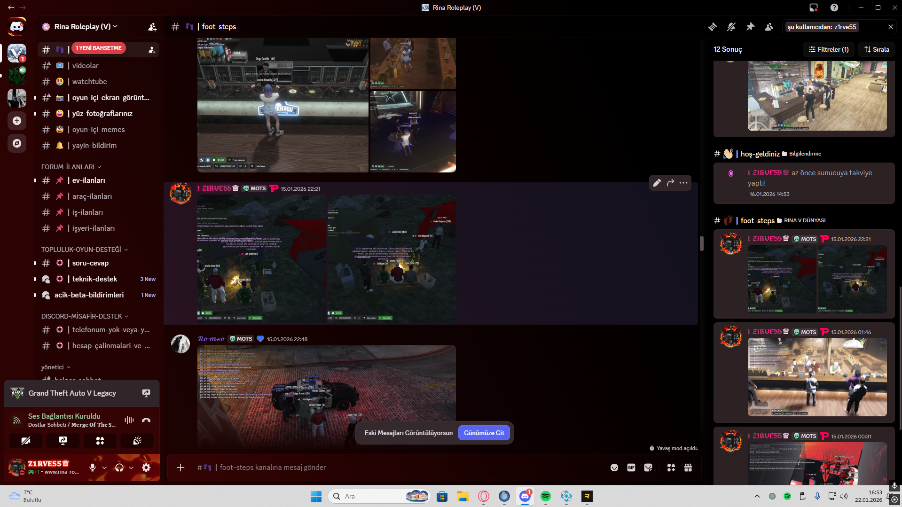Open the Sırala sort menu
902x507 pixels.
coord(877,49)
